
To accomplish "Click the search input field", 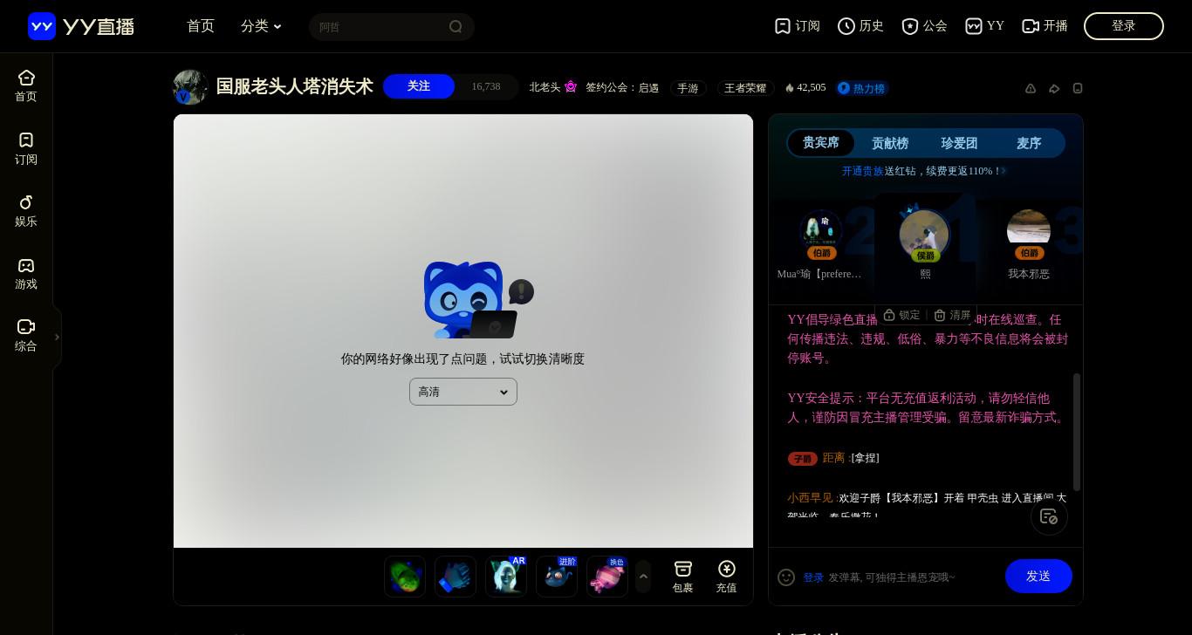I will click(x=380, y=26).
